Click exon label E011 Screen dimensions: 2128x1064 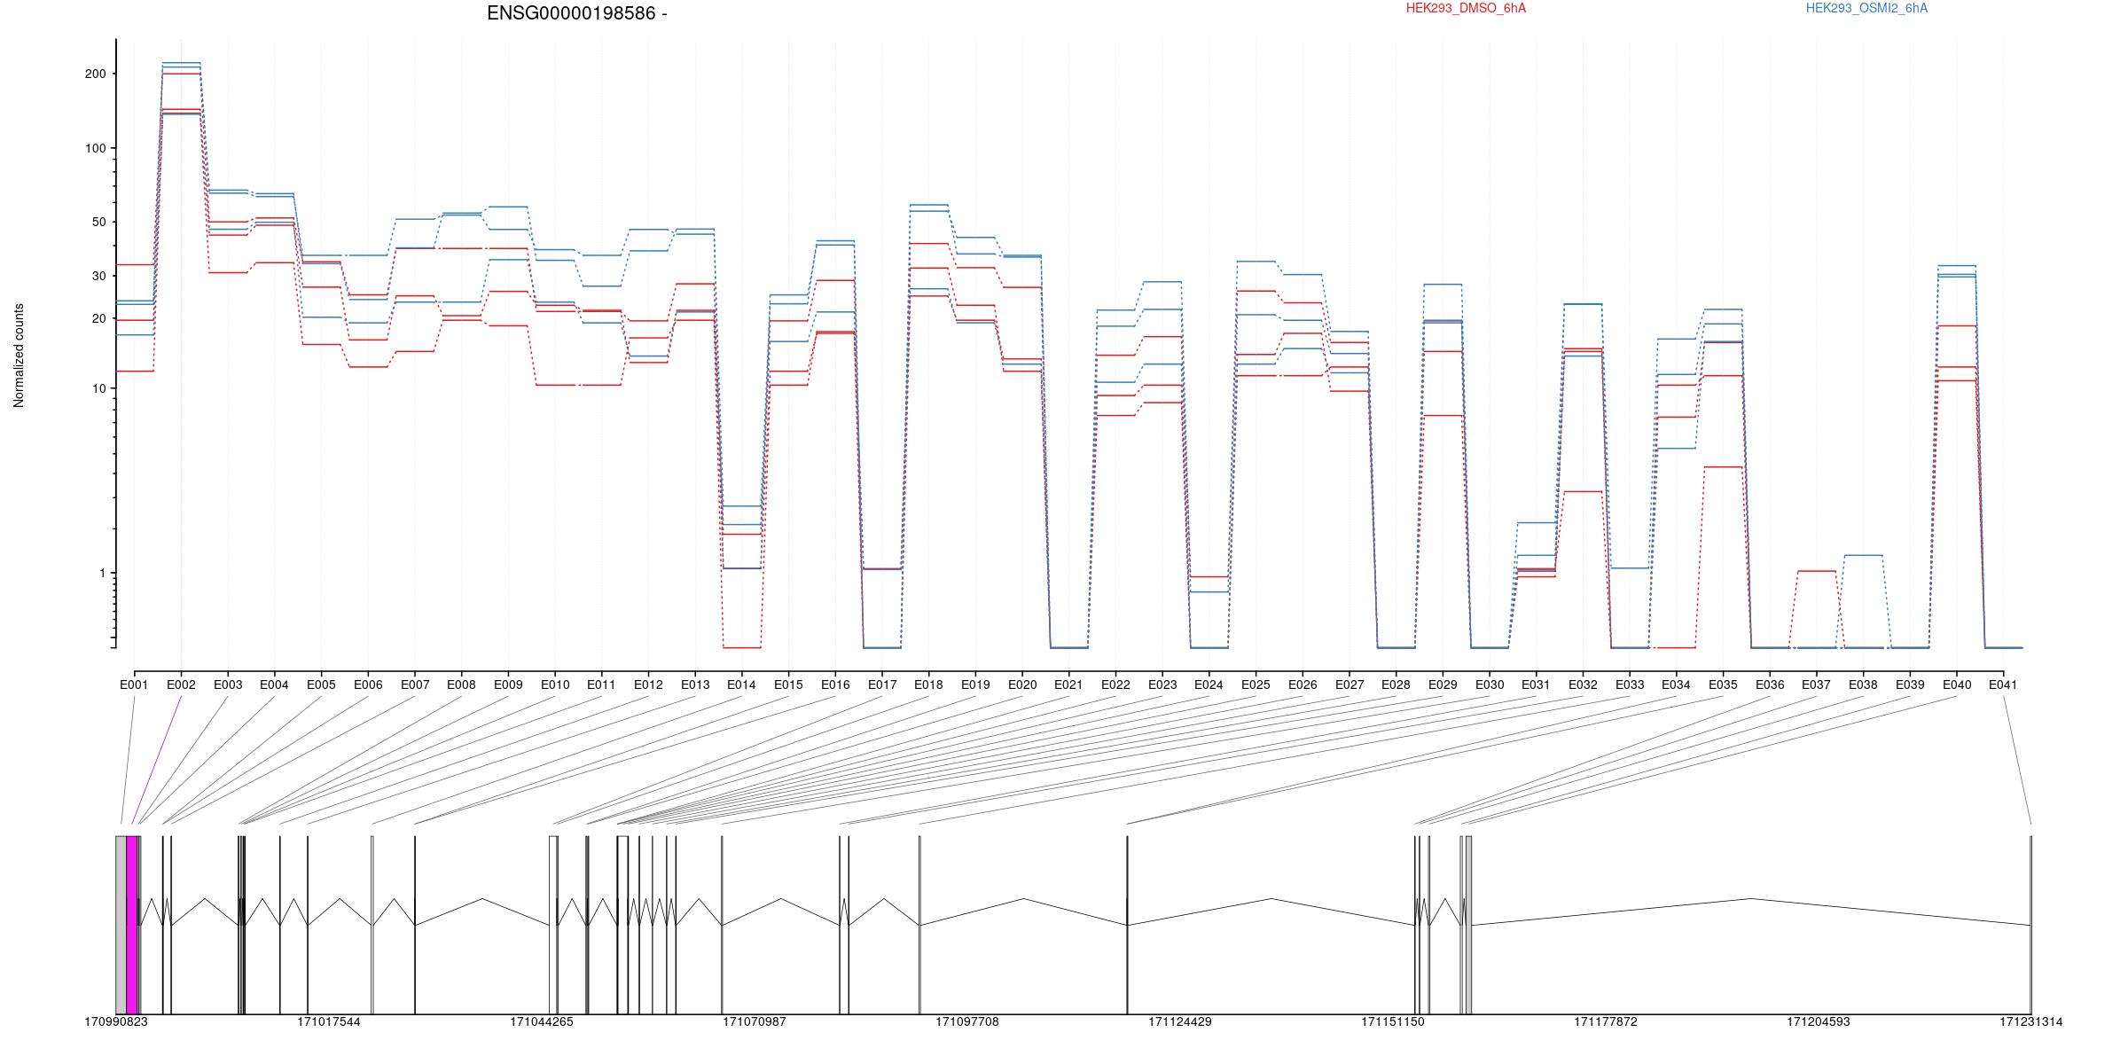pyautogui.click(x=601, y=685)
